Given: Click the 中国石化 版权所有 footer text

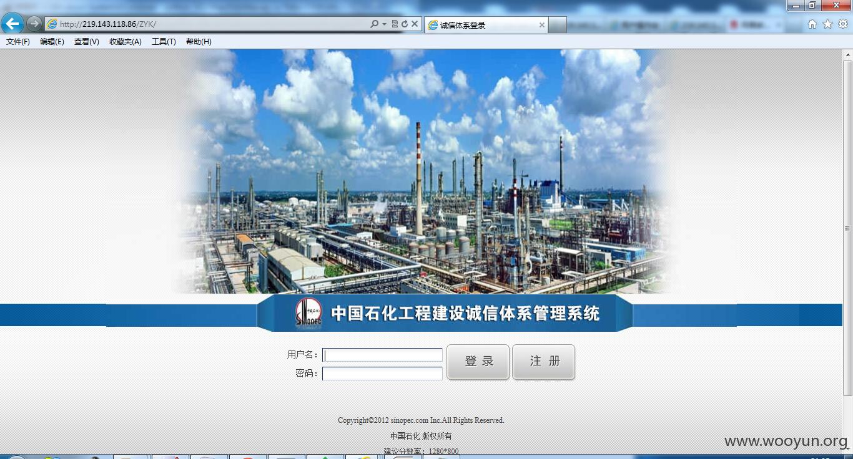Looking at the screenshot, I should 421,436.
